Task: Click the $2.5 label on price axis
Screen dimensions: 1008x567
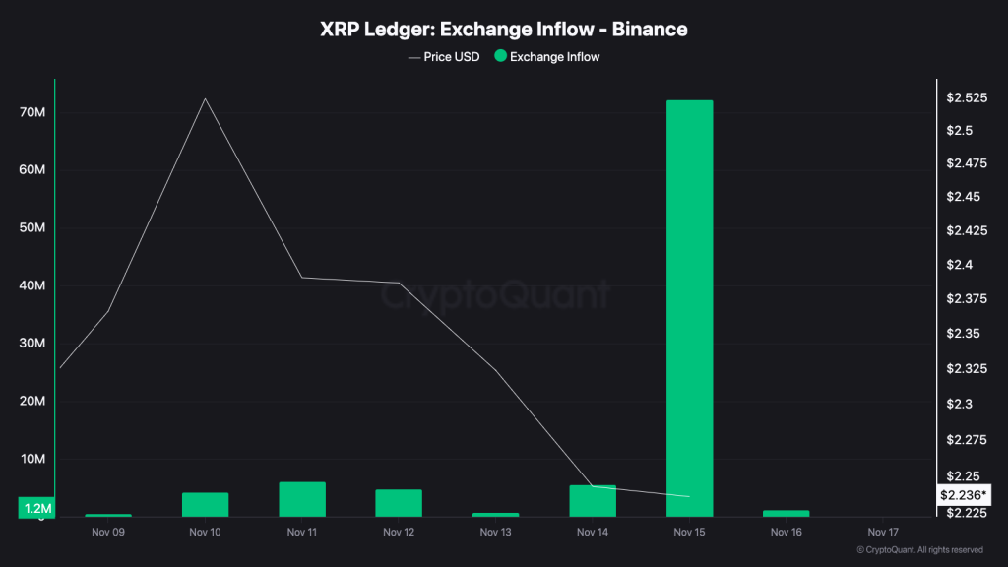Action: point(959,131)
